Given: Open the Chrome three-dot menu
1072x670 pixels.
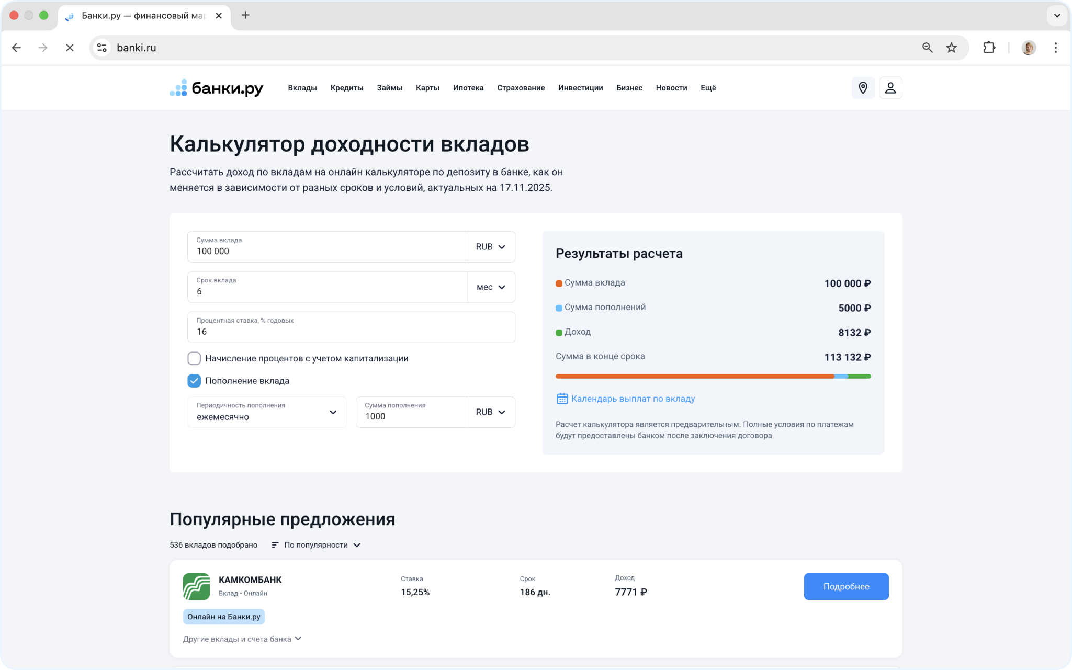Looking at the screenshot, I should coord(1055,48).
